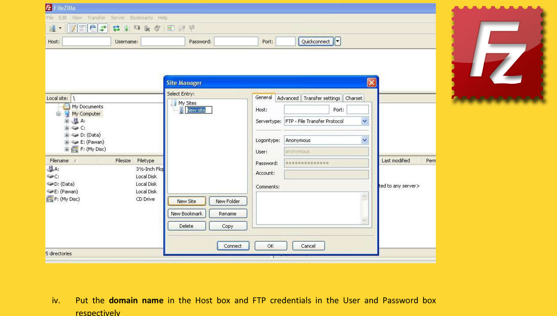557x316 pixels.
Task: Click the Comments text area
Action: point(309,208)
